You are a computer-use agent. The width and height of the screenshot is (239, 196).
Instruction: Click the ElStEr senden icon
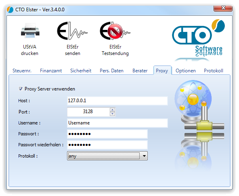(x=72, y=31)
